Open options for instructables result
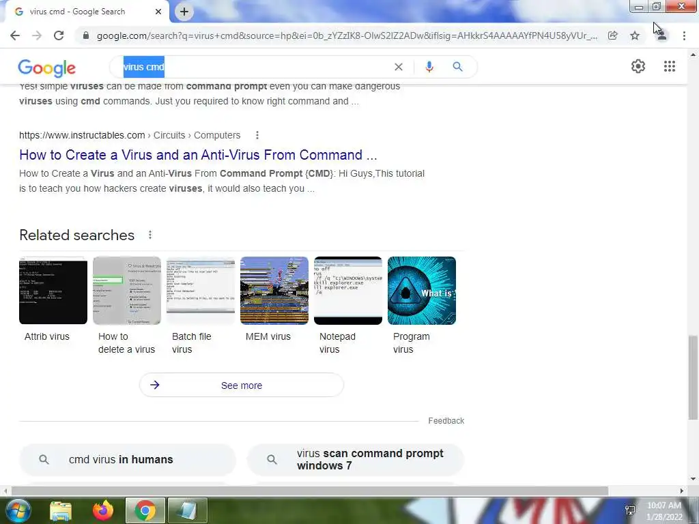 point(257,135)
